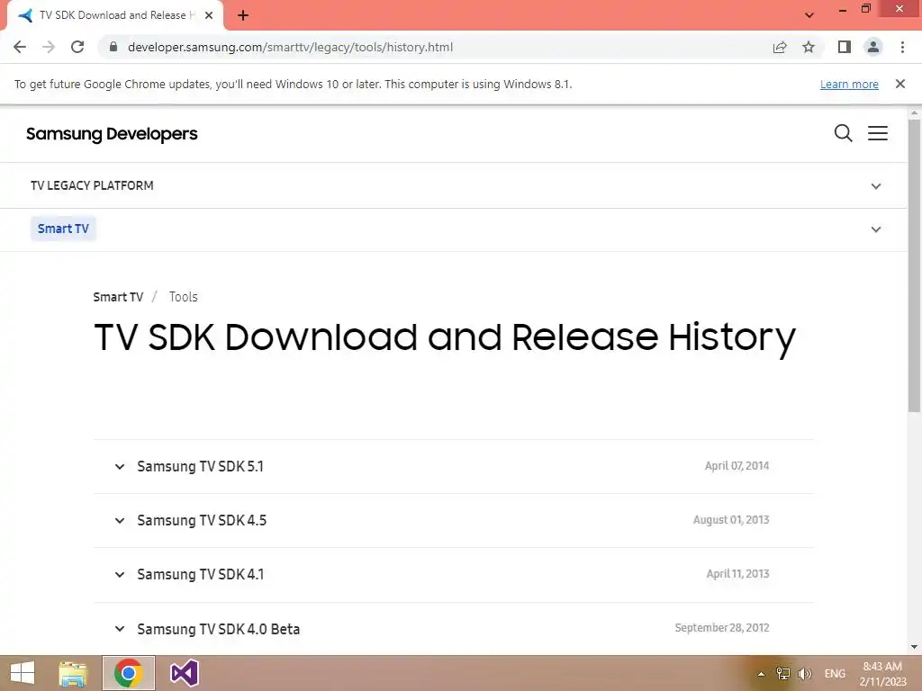
Task: Launch Visual Studio from the taskbar
Action: coord(184,673)
